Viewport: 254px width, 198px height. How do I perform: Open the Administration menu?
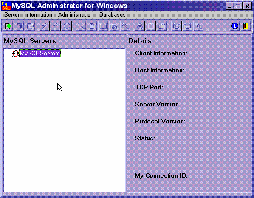(x=76, y=15)
